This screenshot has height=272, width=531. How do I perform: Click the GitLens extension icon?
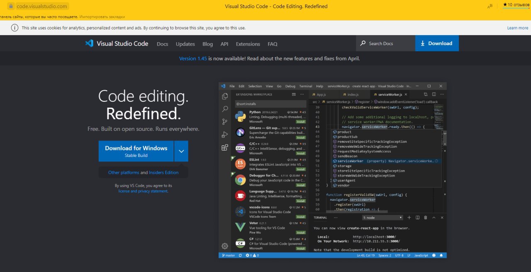240,132
